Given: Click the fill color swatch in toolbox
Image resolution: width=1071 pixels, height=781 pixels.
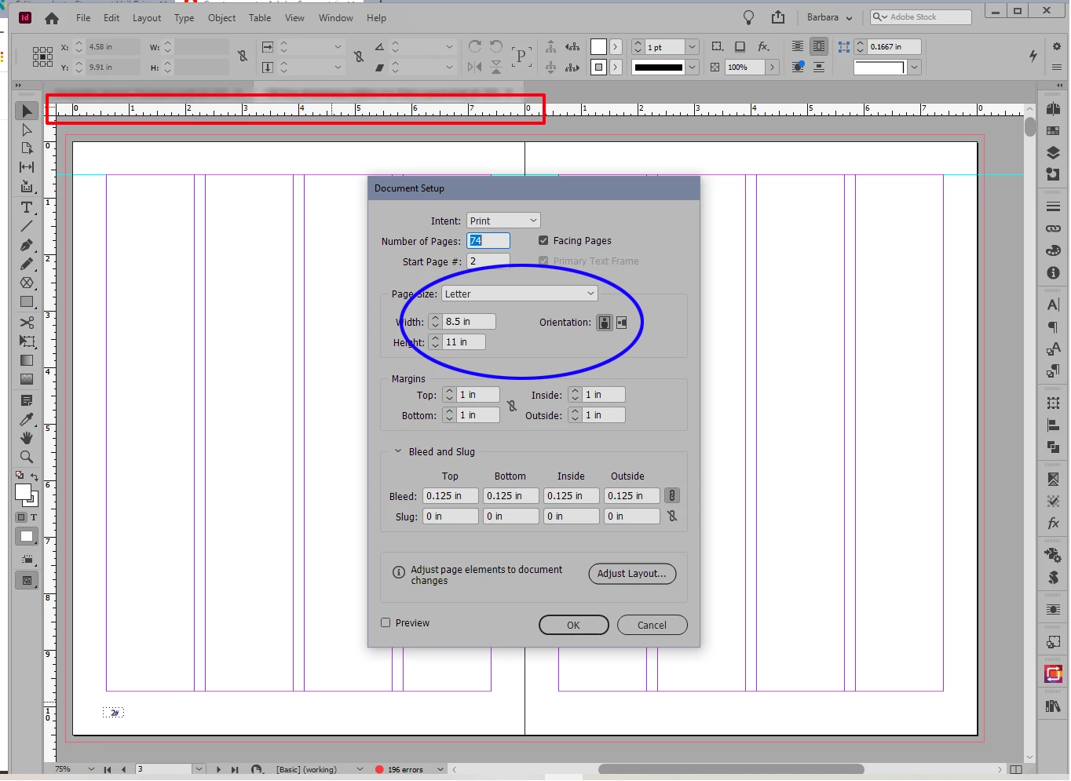Looking at the screenshot, I should (x=23, y=492).
